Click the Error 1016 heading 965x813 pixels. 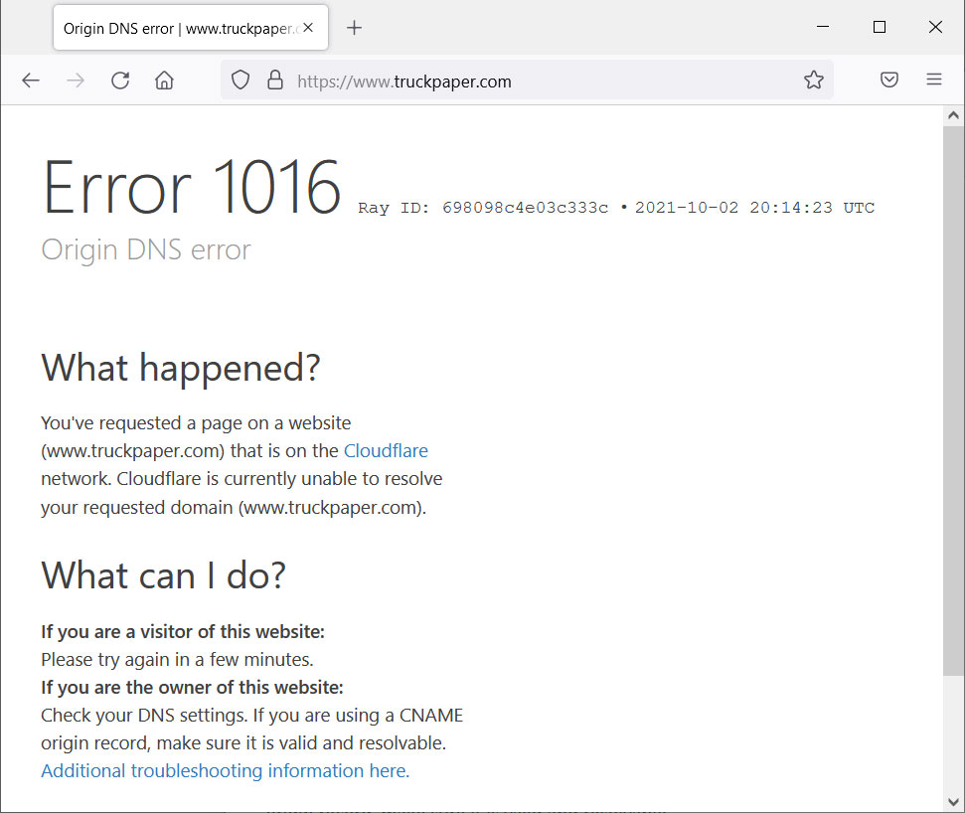click(192, 187)
